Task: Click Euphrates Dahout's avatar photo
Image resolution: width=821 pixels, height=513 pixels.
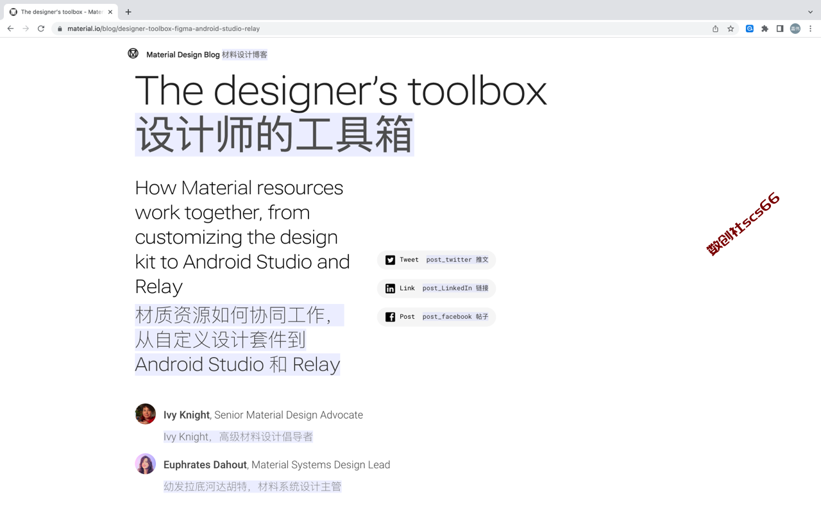Action: (x=146, y=464)
